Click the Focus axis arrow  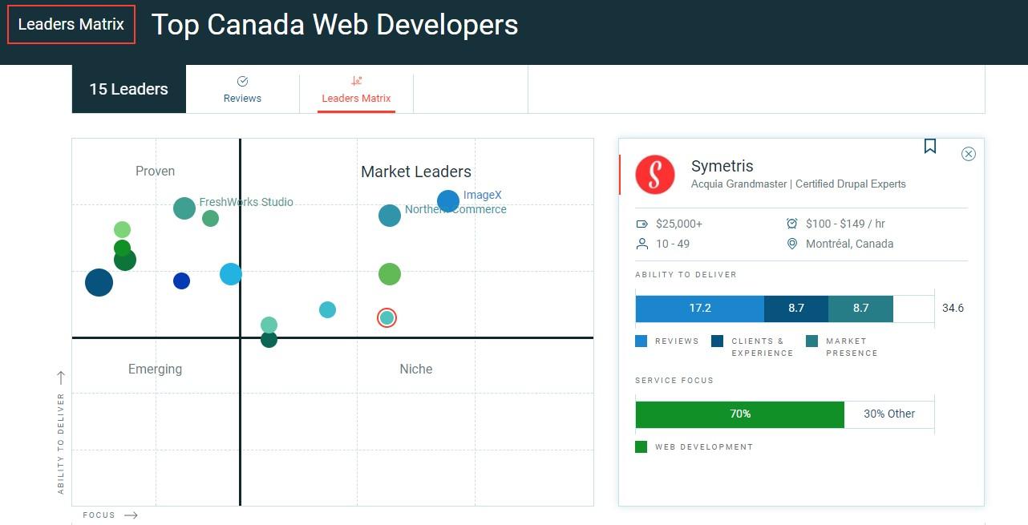(x=132, y=515)
